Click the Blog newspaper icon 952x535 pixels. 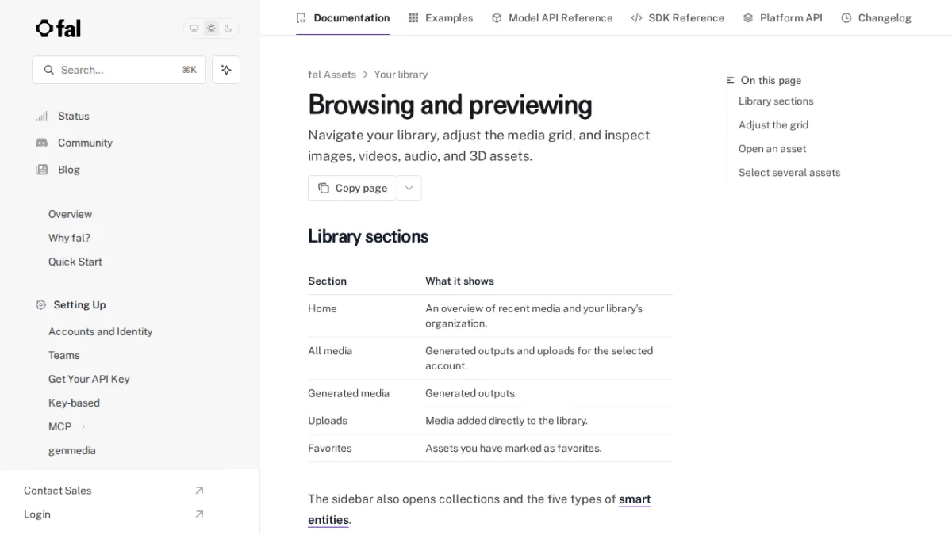point(41,170)
